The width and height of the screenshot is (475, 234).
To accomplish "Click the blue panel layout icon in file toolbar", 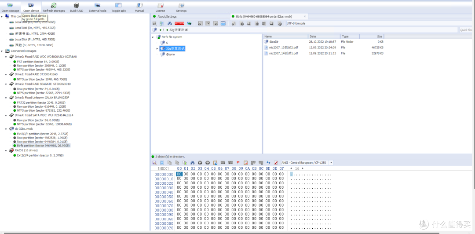I will click(223, 23).
